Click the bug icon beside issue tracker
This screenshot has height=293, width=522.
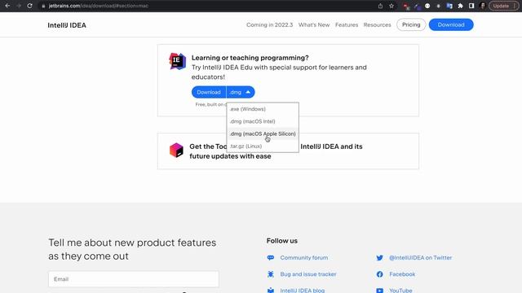[271, 274]
